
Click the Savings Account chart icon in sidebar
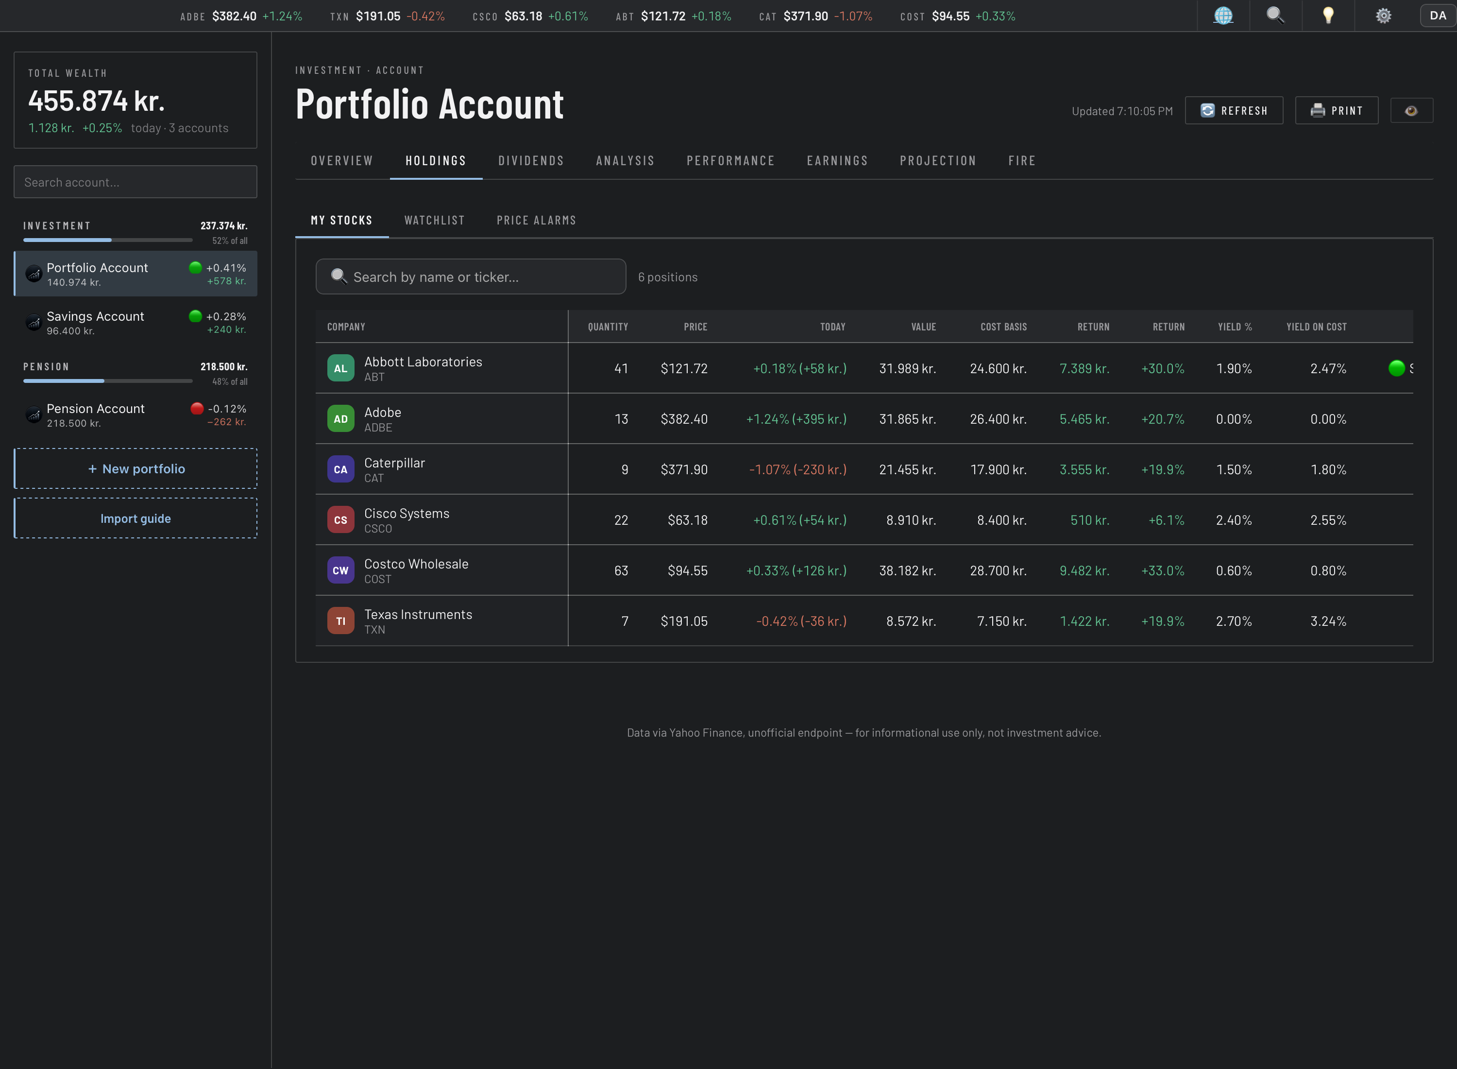(x=34, y=322)
